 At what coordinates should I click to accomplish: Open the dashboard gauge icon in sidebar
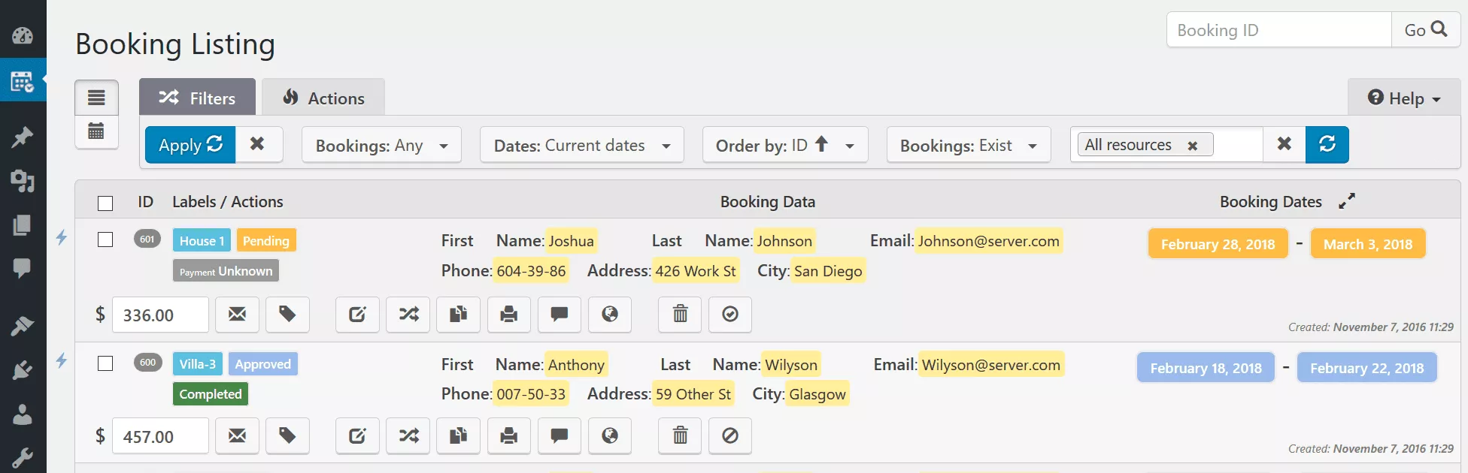pyautogui.click(x=23, y=35)
